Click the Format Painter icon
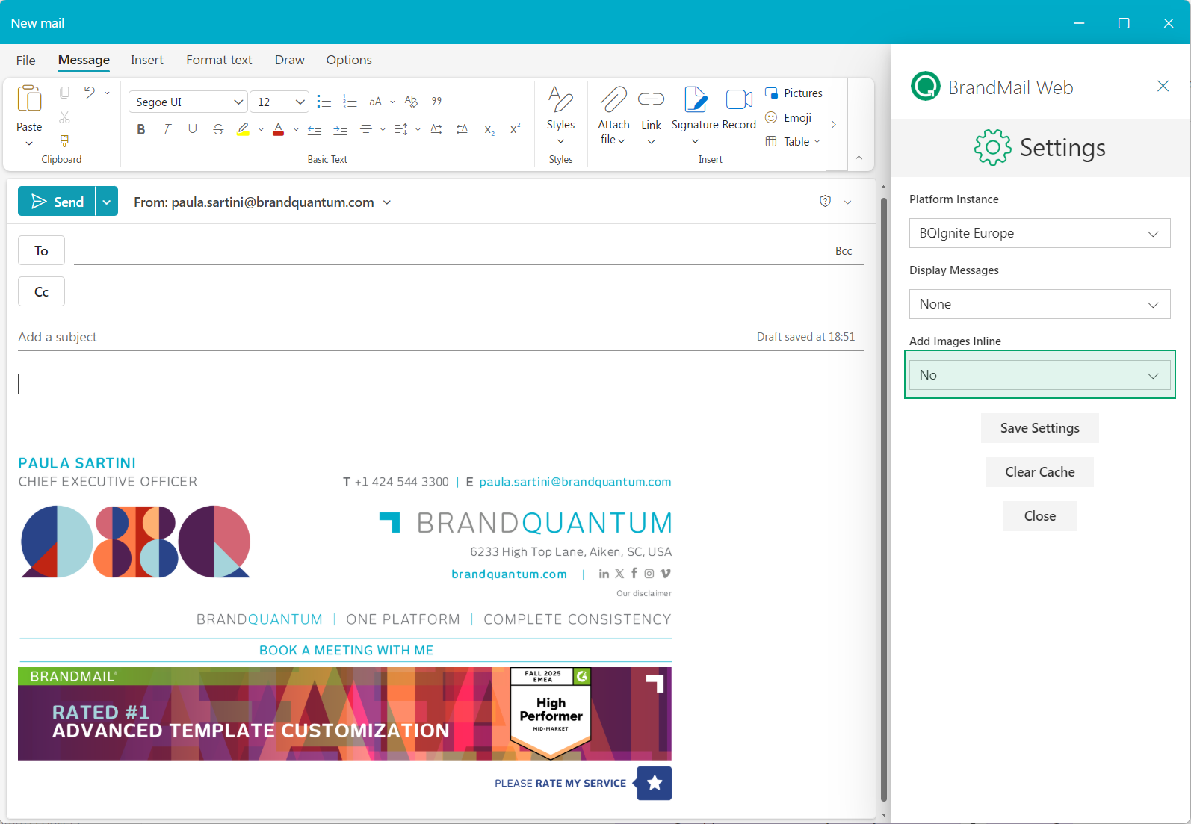This screenshot has height=824, width=1191. (x=64, y=141)
